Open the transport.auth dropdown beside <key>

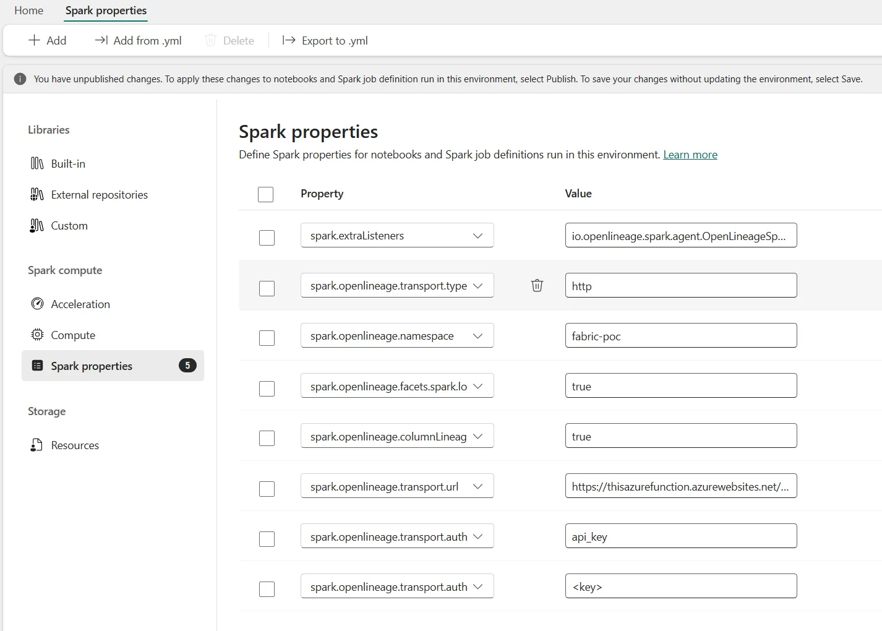(x=397, y=586)
